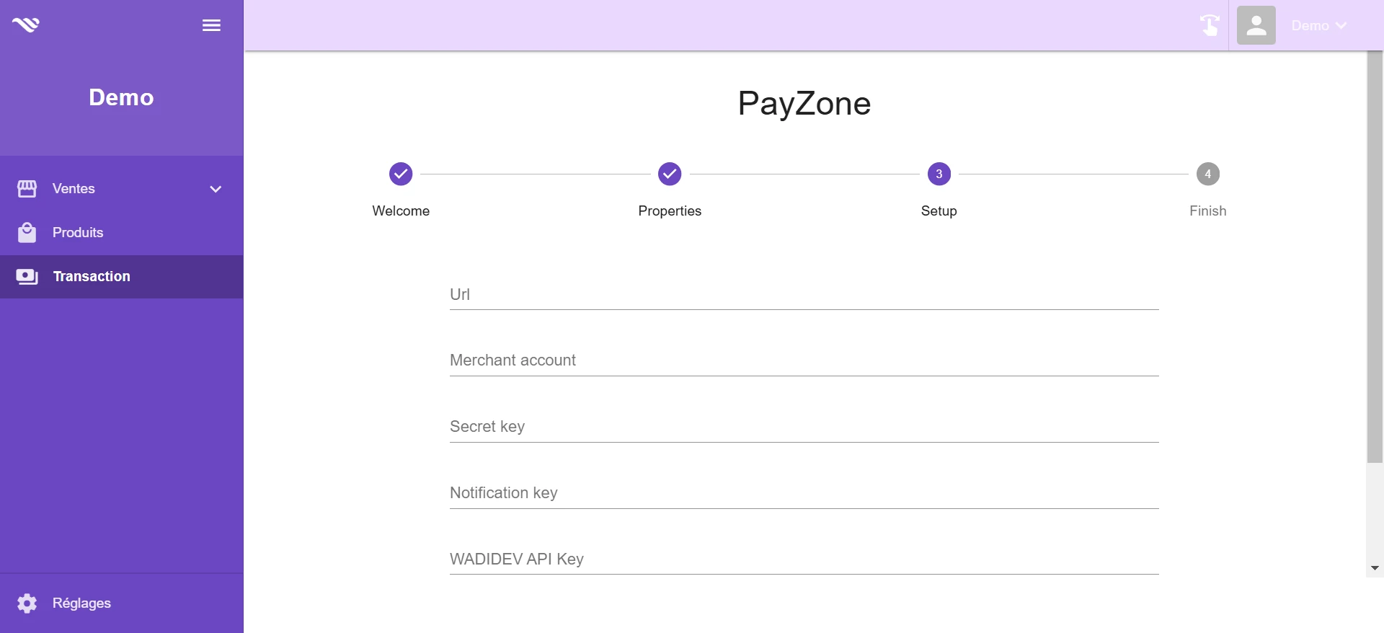Select step 3 Setup circle

coord(939,174)
